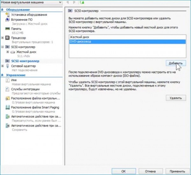Expand the Жесткий диск tree node
Screen dimensions: 191x175
[x=8, y=52]
